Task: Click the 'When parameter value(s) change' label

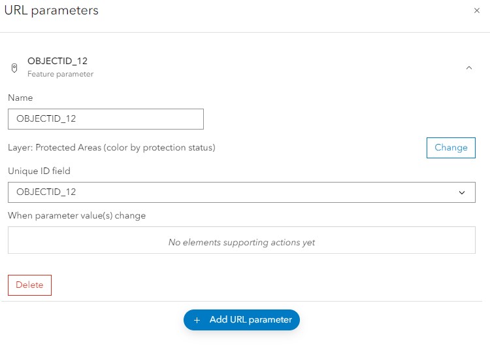Action: pos(77,215)
